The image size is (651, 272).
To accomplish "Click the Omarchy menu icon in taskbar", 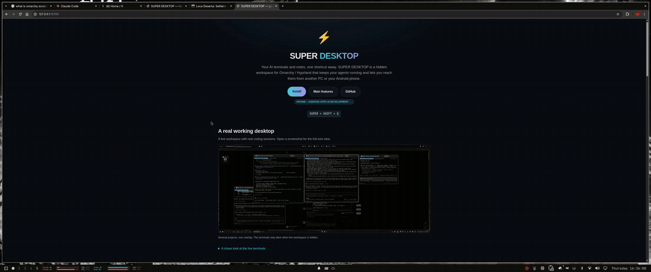I will (6, 268).
